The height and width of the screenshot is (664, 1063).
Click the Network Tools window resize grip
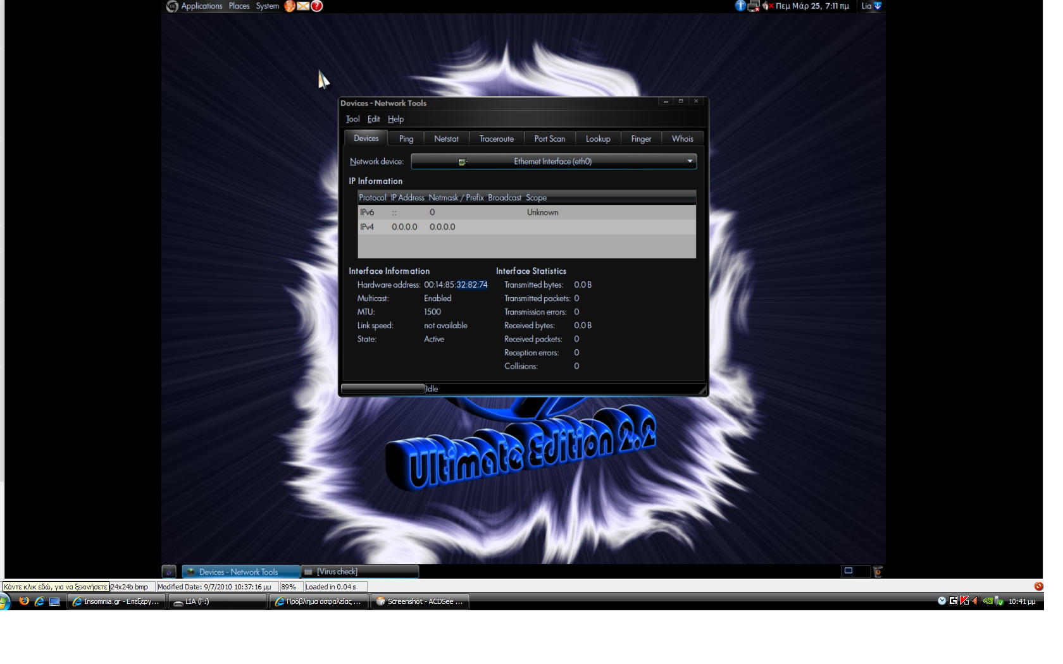[702, 390]
